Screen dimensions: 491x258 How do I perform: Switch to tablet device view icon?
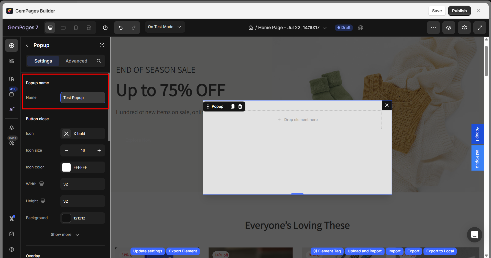point(63,28)
